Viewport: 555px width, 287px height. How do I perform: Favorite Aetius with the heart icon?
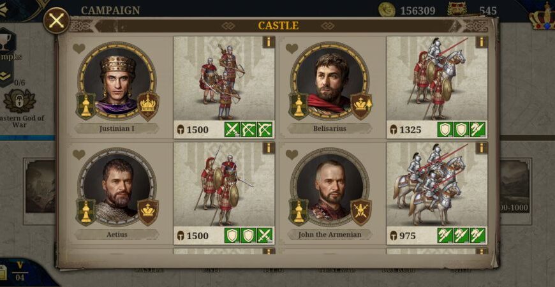[79, 154]
